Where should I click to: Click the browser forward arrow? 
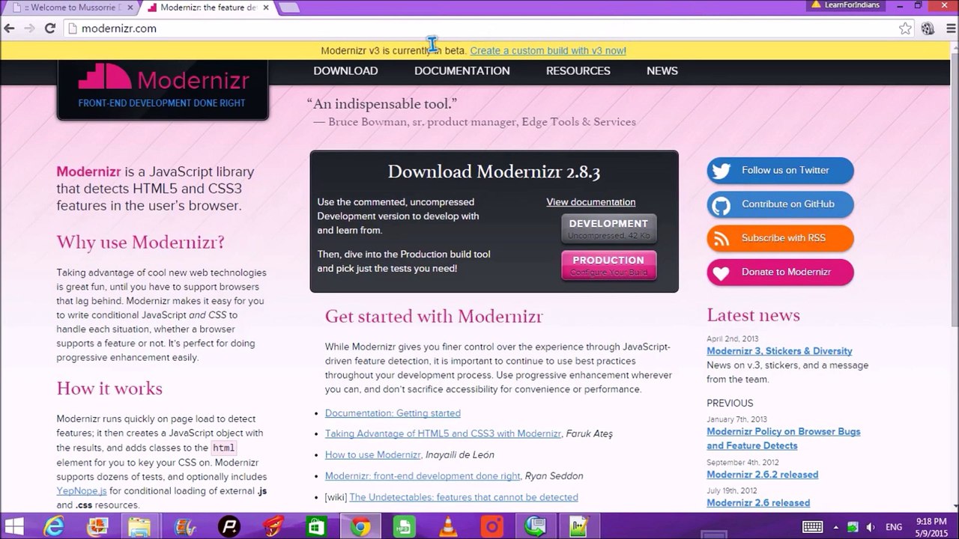pos(29,28)
